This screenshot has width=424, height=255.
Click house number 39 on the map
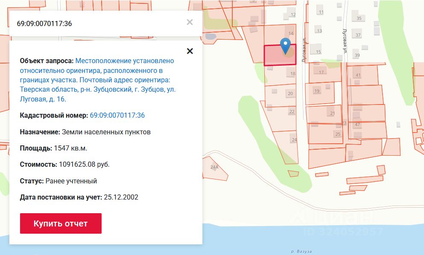coord(357,55)
